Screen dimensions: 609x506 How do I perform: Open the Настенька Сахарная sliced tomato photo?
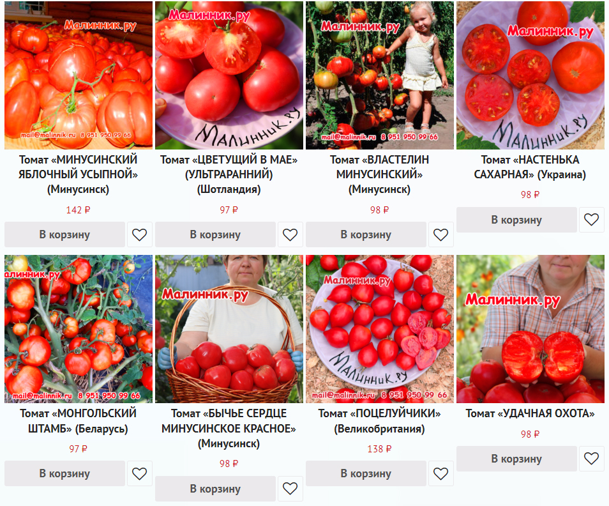point(530,75)
